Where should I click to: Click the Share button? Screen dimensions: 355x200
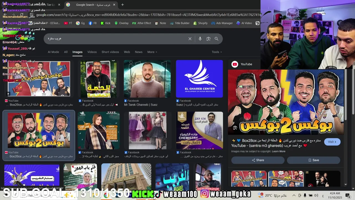coord(258,160)
